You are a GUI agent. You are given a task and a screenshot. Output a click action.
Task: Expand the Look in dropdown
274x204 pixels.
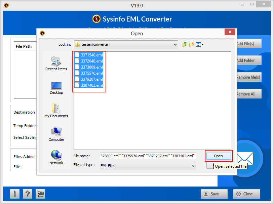[x=175, y=44]
